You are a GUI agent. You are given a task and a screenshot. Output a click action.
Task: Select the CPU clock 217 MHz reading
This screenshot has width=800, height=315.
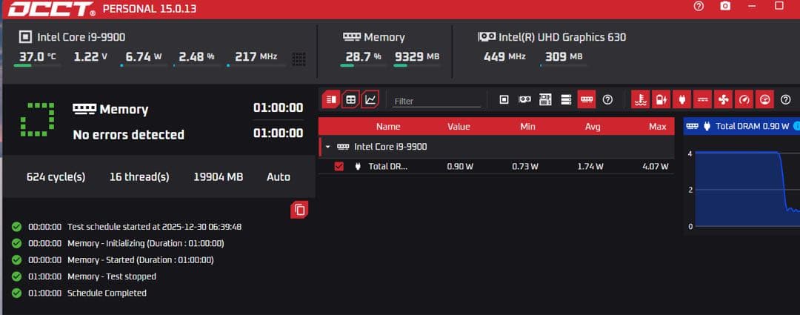click(x=256, y=56)
